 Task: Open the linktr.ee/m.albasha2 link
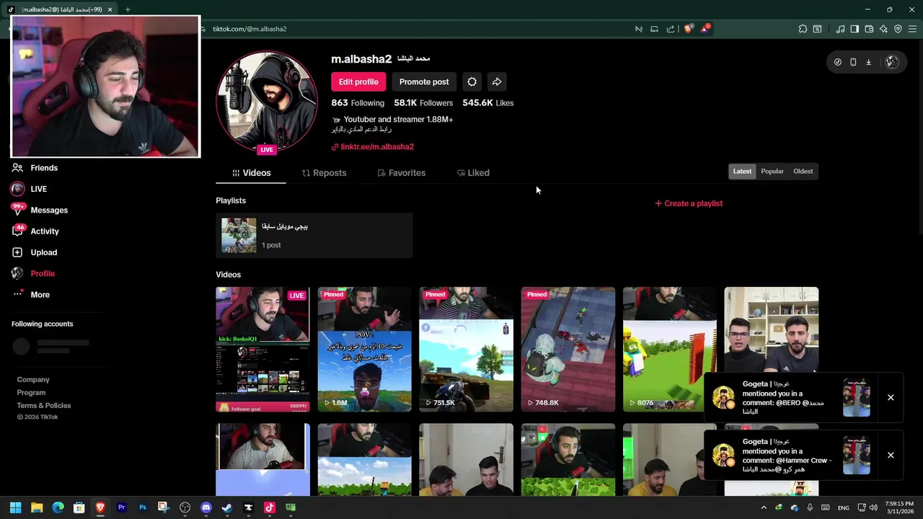(x=372, y=147)
